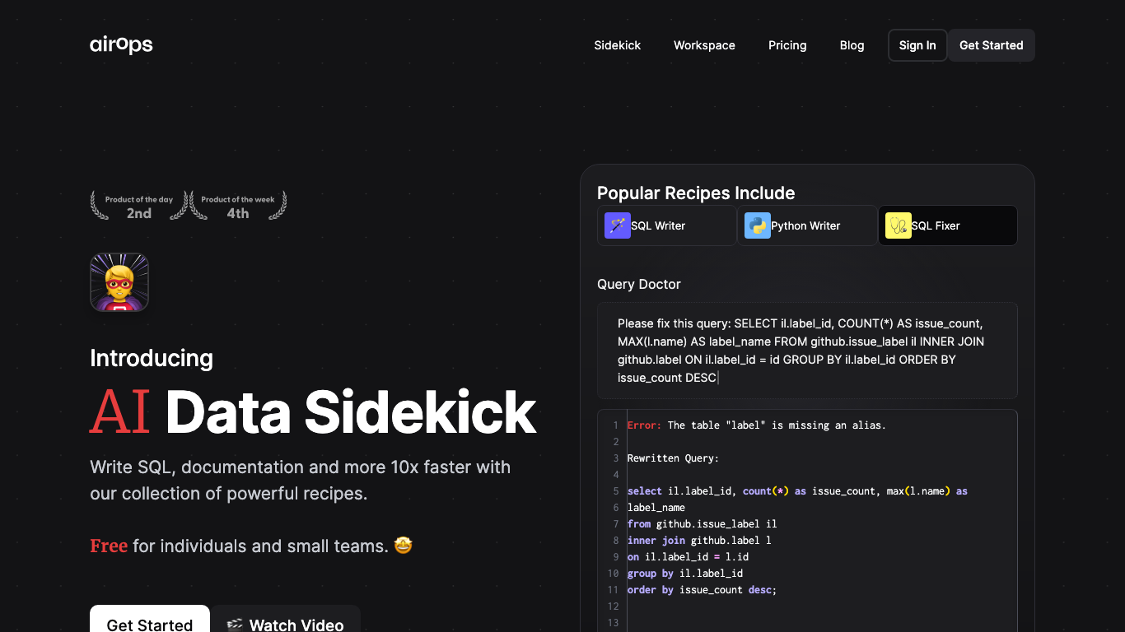This screenshot has height=632, width=1125.
Task: Visit the Blog from the header
Action: point(852,45)
